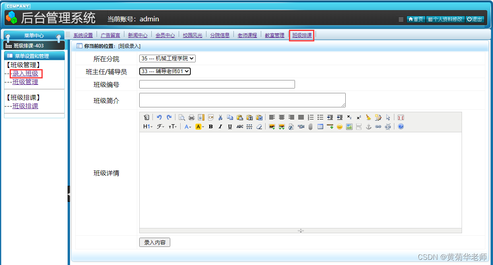Insert a hyperlink

tap(378, 127)
